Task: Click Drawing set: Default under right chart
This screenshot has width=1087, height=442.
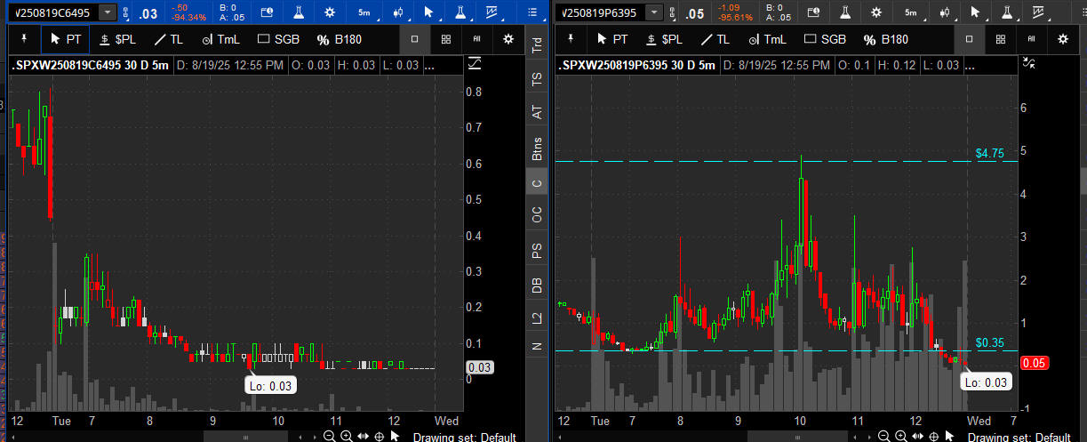Action: click(1019, 437)
